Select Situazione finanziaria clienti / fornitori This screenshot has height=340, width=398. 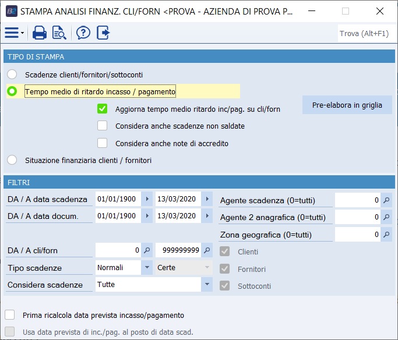tap(12, 160)
